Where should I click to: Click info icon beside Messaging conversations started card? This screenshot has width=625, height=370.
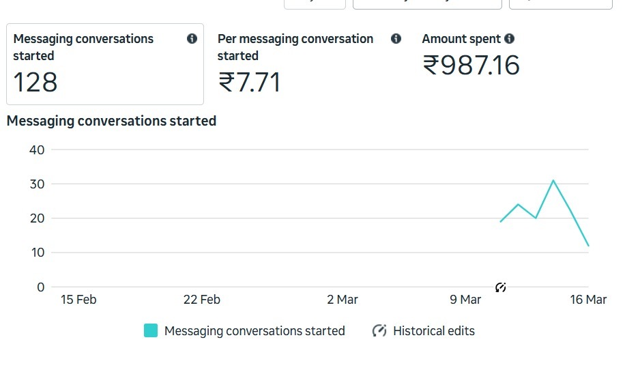click(x=192, y=39)
